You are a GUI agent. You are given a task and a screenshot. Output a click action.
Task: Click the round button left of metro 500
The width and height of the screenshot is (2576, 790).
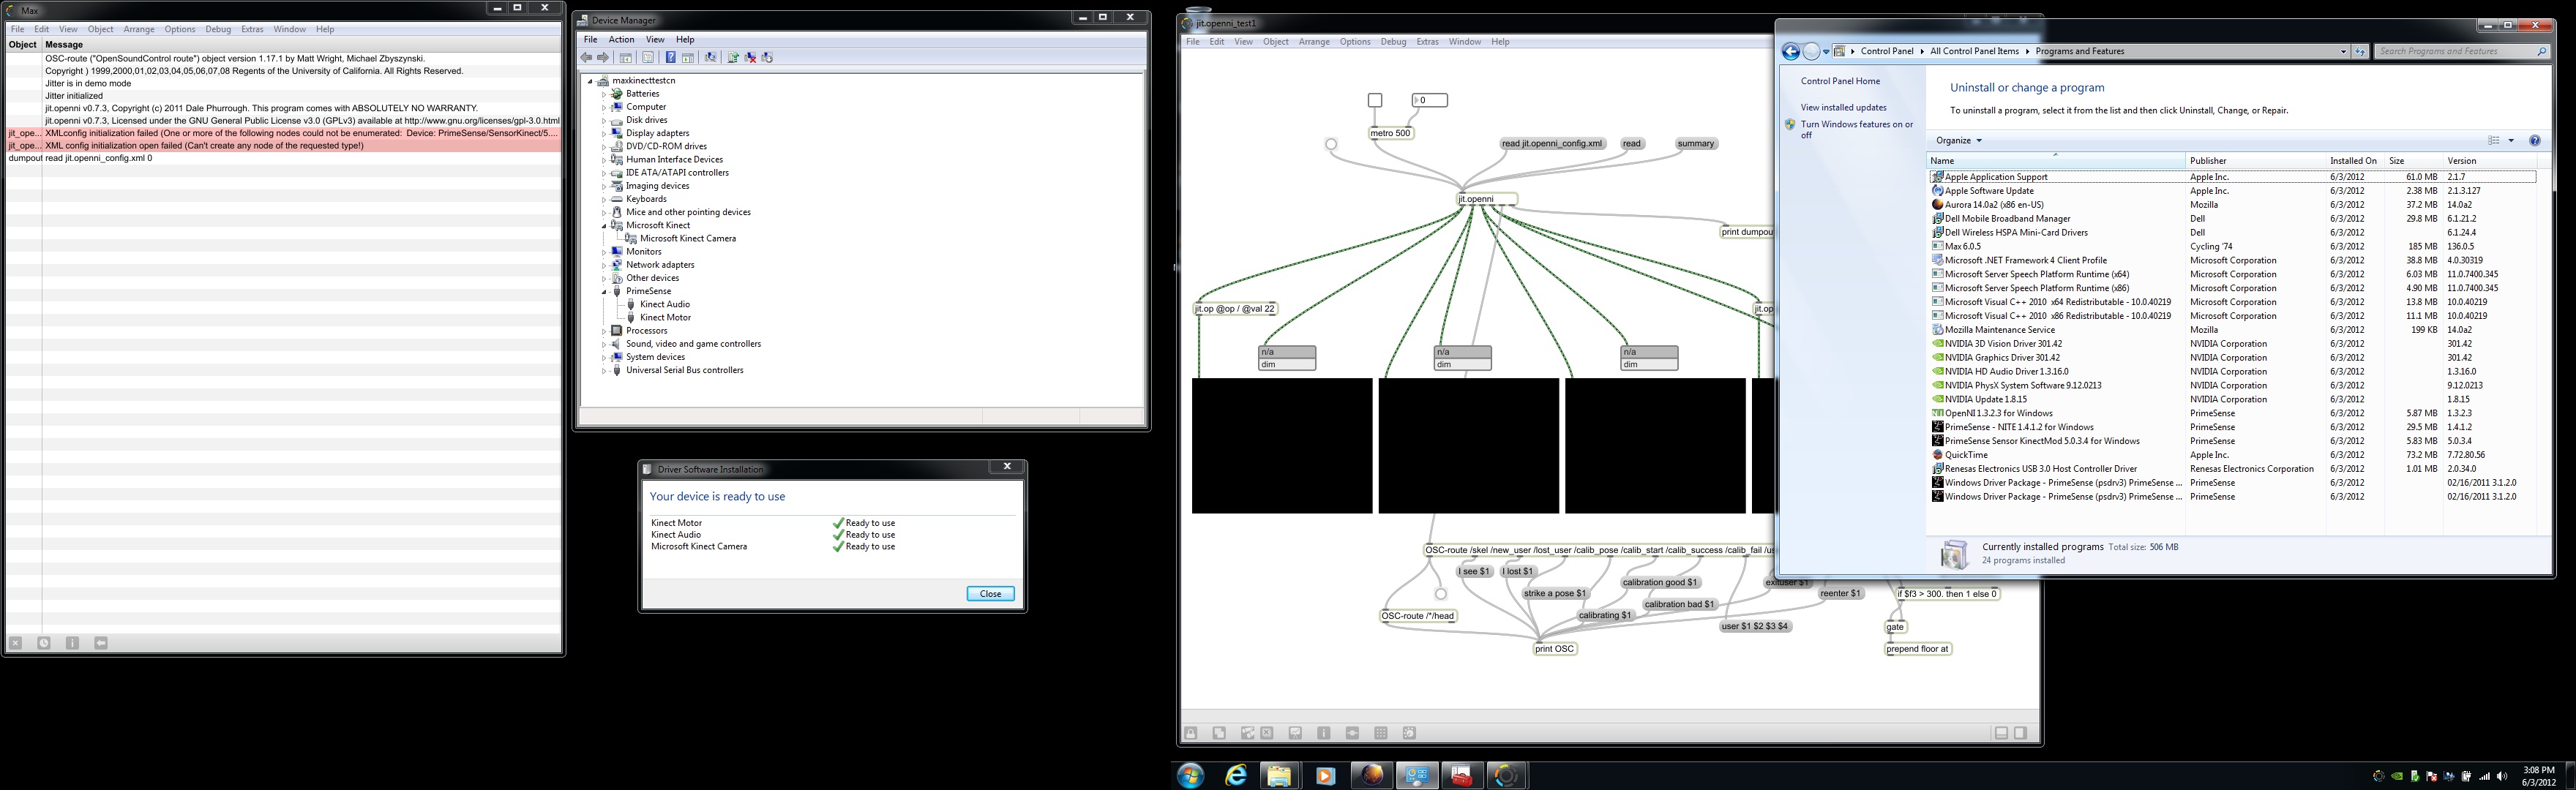[x=1331, y=144]
